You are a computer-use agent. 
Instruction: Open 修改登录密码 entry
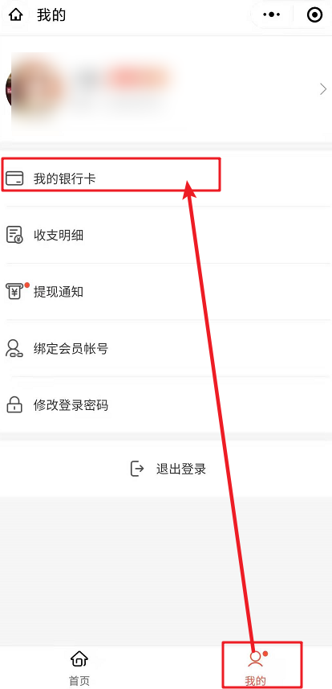(x=166, y=404)
